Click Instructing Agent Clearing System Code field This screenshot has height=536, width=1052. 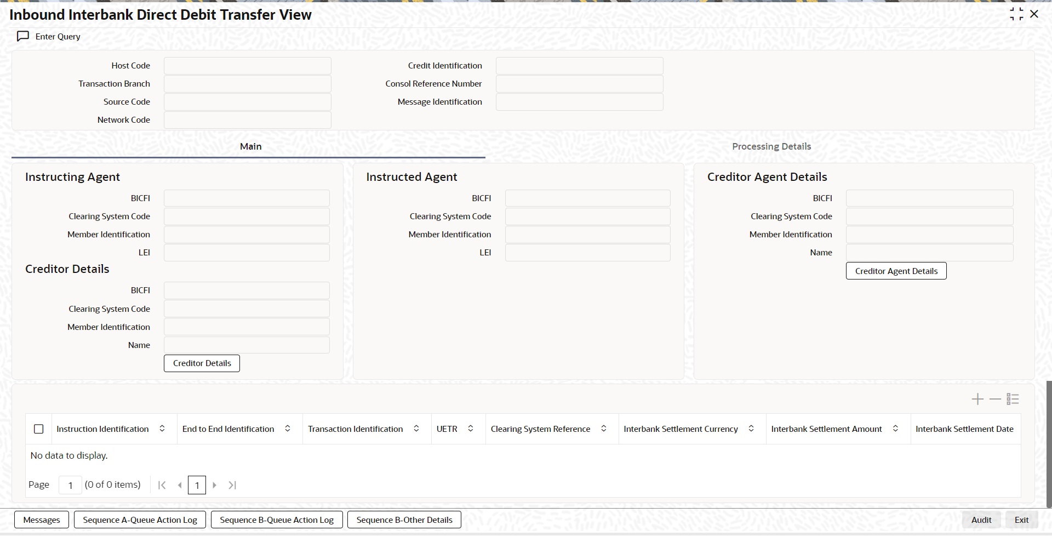247,216
